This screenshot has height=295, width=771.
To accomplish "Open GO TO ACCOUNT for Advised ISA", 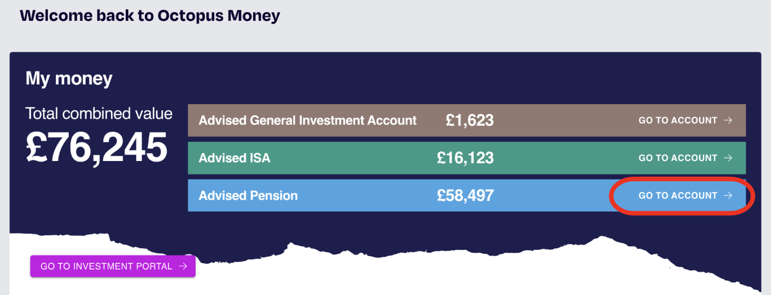I will click(x=685, y=158).
